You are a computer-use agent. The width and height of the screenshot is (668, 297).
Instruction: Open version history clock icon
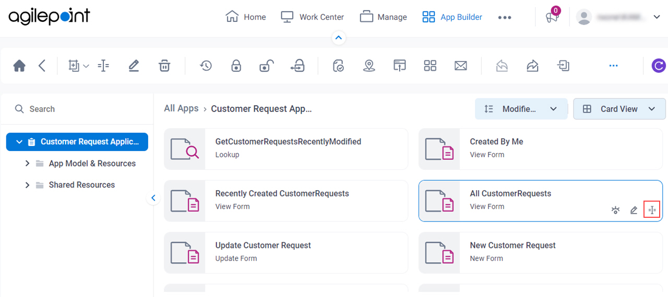pyautogui.click(x=206, y=66)
